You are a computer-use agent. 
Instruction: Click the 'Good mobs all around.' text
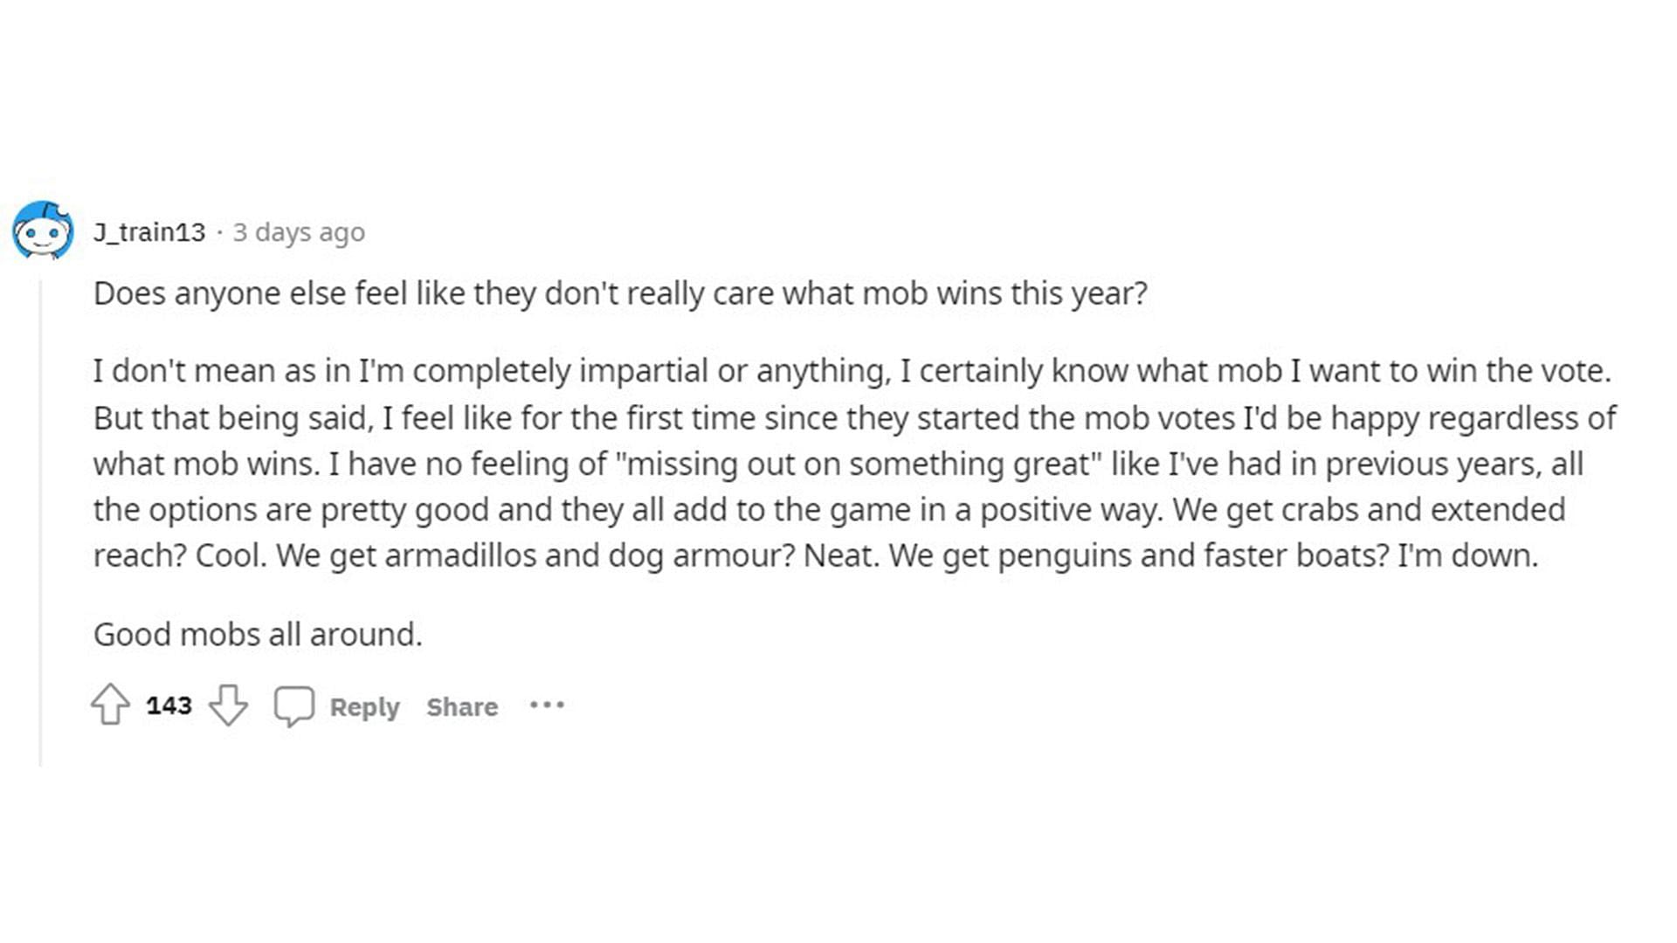coord(258,635)
